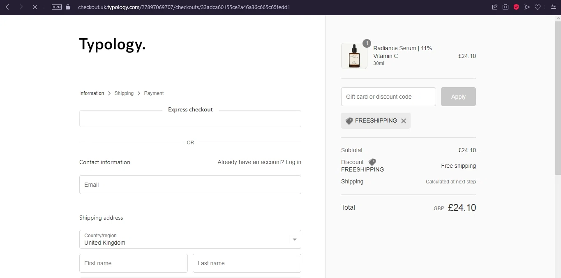Click the discount tag icon beside Discount

click(x=372, y=162)
